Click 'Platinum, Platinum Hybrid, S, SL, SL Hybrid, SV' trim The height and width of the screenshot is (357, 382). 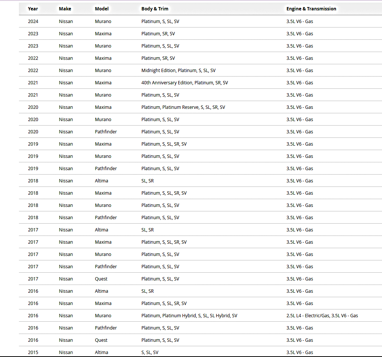(189, 315)
